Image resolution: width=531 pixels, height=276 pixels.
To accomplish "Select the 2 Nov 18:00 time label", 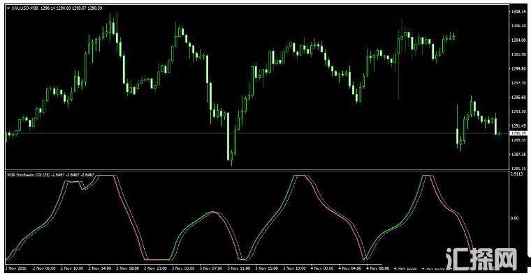I will tap(127, 268).
